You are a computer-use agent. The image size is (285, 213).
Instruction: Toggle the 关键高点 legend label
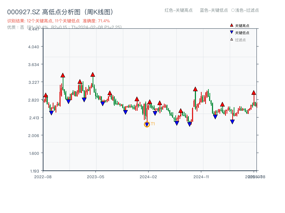point(242,26)
